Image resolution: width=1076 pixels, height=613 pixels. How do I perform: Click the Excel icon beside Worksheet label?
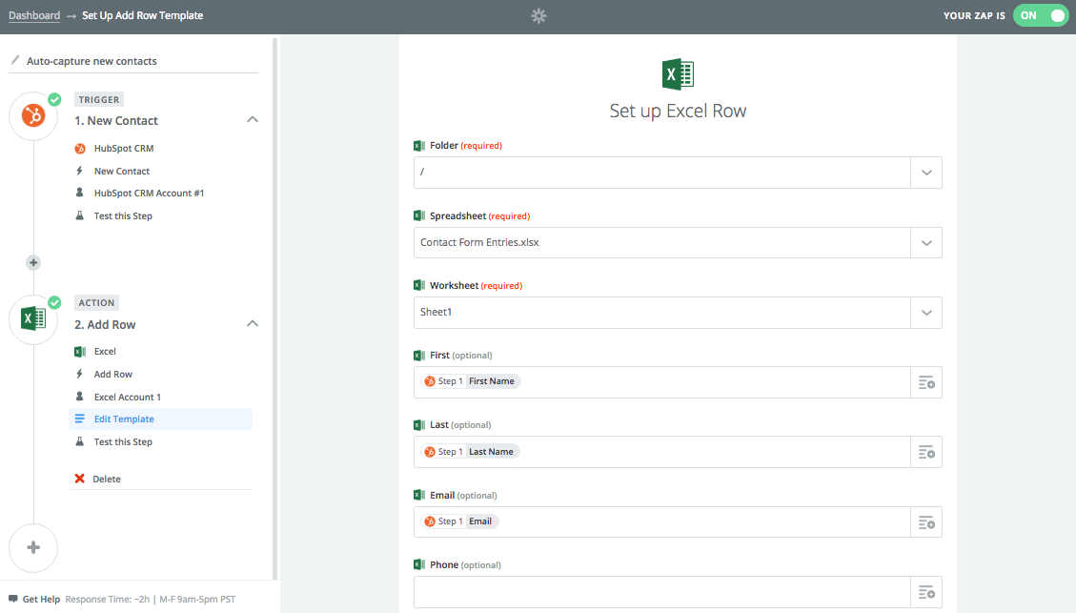point(419,285)
